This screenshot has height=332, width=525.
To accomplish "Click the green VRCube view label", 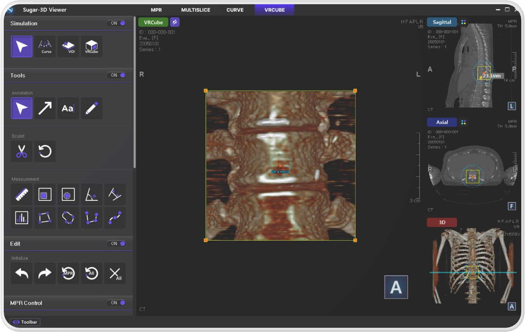I will pyautogui.click(x=153, y=22).
